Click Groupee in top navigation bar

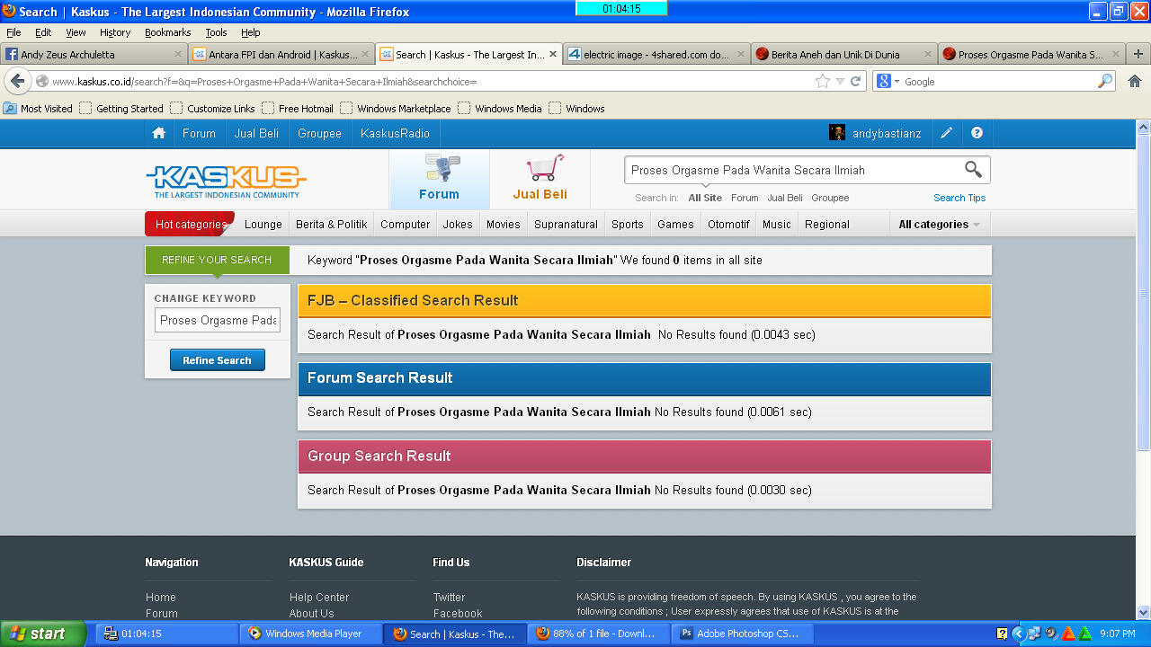point(320,133)
